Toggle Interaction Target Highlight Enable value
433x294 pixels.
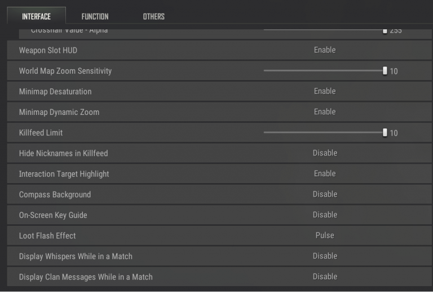[325, 173]
